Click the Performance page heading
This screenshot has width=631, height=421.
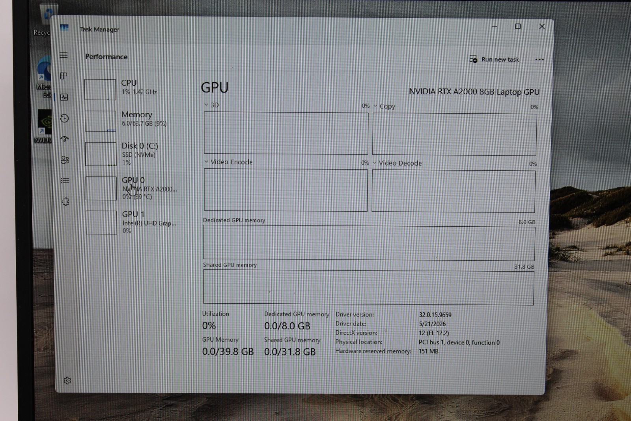point(106,56)
